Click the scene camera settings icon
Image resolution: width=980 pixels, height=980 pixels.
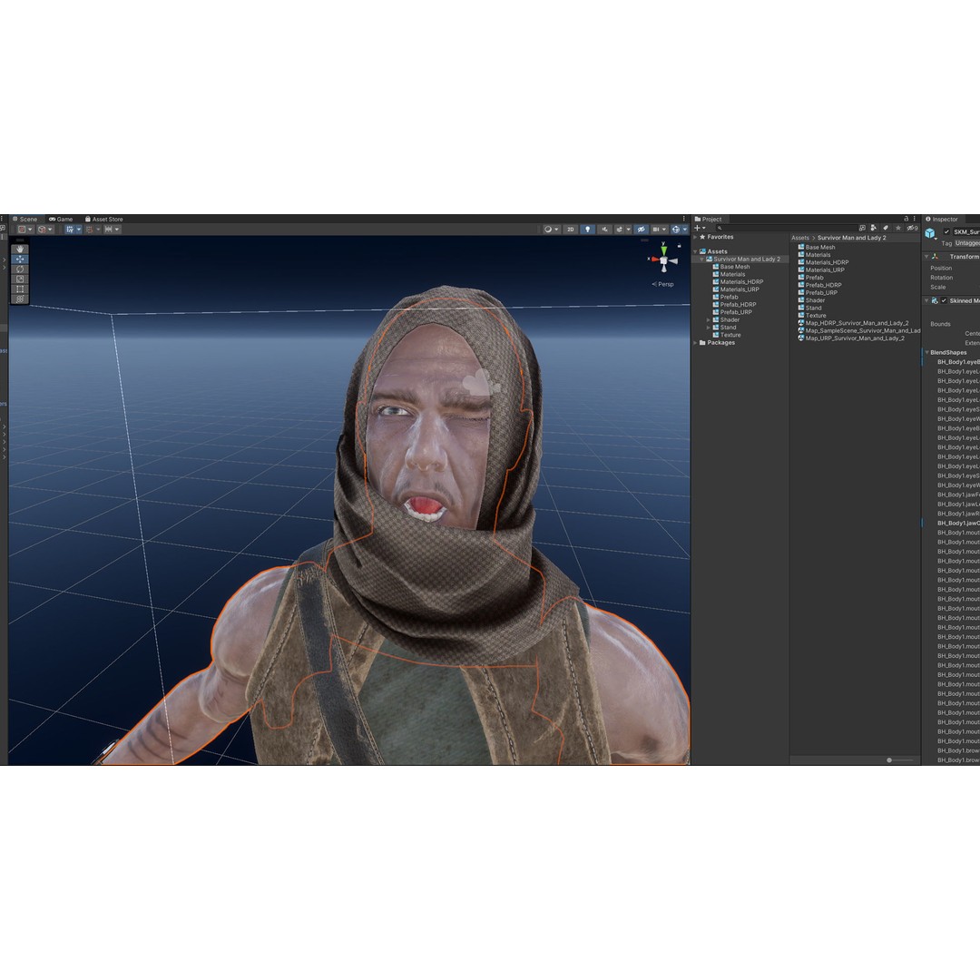(656, 230)
